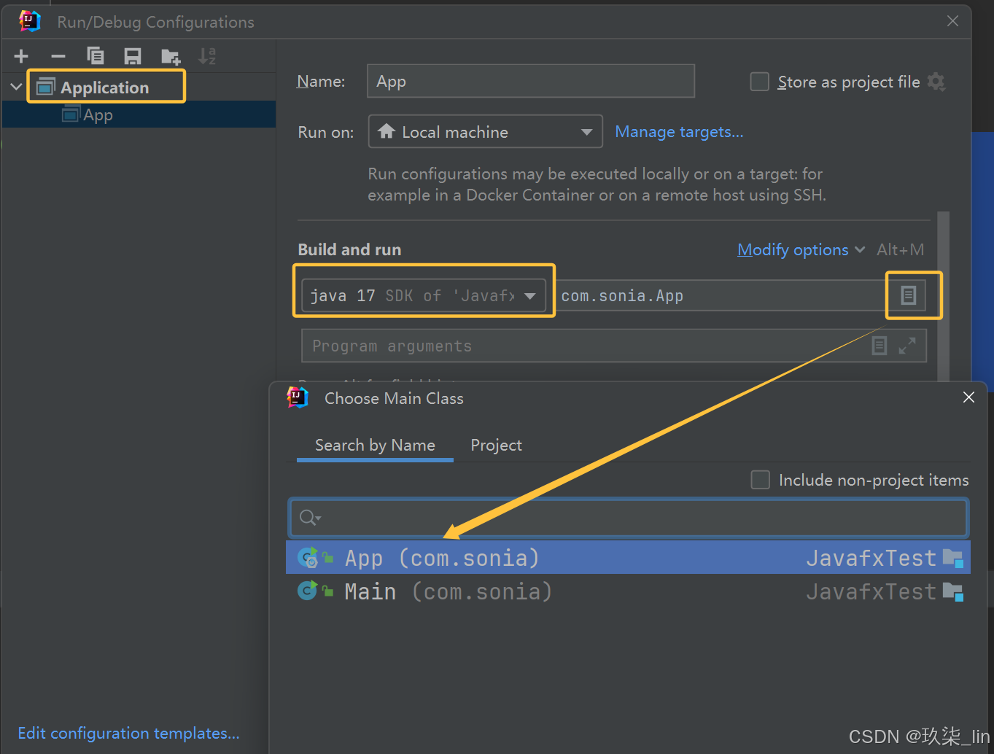Add a new run configuration
The width and height of the screenshot is (994, 754).
point(21,56)
